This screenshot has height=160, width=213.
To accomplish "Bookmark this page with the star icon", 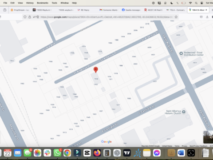I will (176, 17).
